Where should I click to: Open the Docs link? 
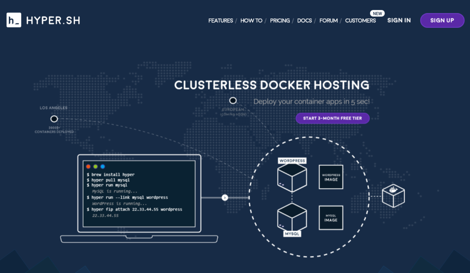[304, 21]
